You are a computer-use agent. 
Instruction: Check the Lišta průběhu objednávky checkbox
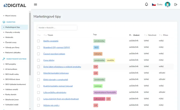39,93
